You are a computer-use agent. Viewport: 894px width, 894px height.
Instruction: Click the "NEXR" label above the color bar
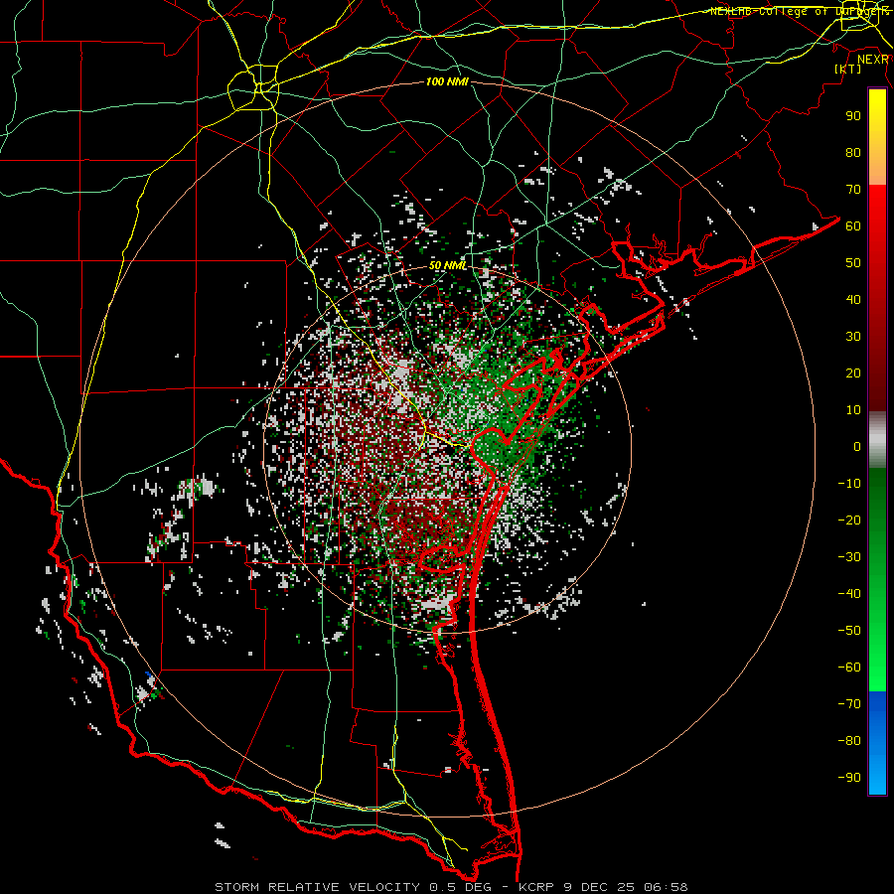873,60
